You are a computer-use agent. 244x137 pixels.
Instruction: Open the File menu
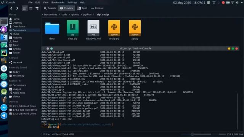point(30,3)
